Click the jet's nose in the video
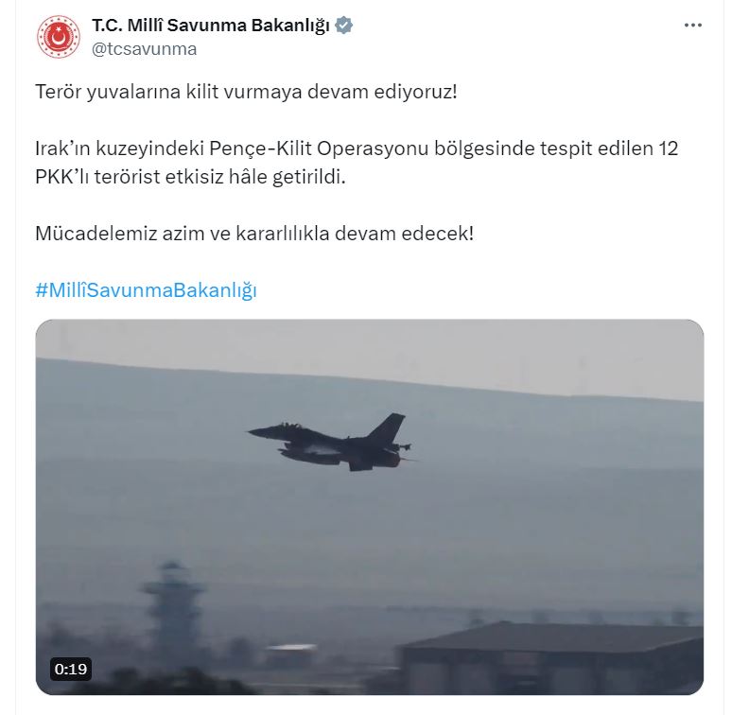The image size is (749, 715). (253, 432)
